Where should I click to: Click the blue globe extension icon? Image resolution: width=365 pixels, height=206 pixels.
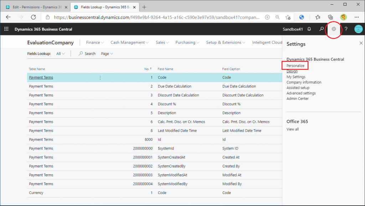(302, 17)
